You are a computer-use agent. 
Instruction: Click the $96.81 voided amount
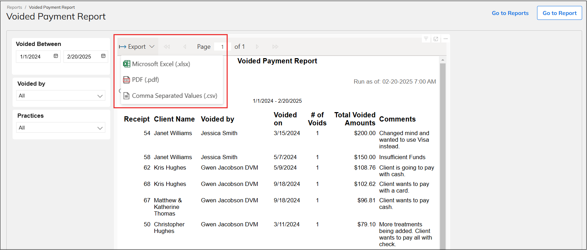(367, 201)
